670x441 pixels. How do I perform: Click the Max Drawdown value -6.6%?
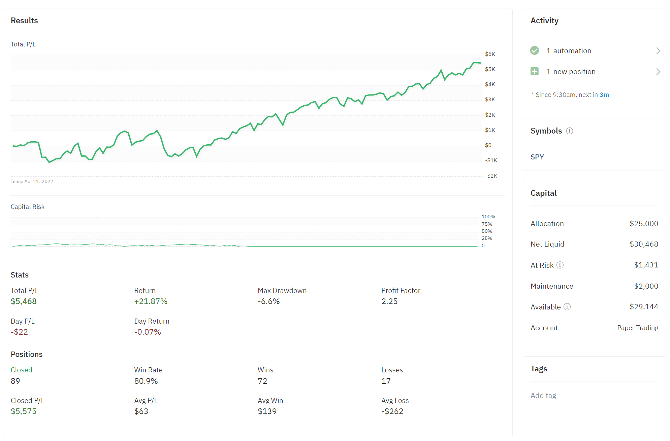click(x=268, y=301)
